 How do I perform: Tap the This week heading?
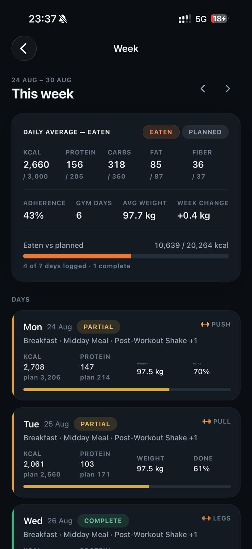(x=42, y=94)
